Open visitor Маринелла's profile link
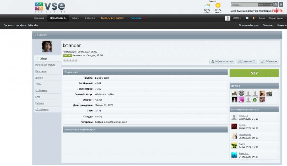Screen dimensions: 287x166 coord(245,135)
